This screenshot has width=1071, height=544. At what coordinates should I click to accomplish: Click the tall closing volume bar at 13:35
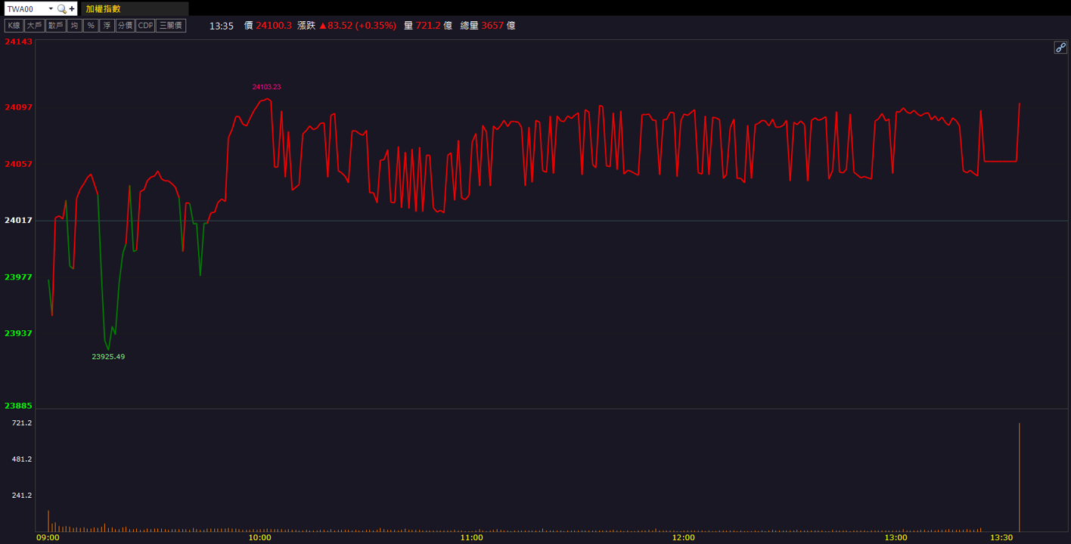click(x=1020, y=478)
